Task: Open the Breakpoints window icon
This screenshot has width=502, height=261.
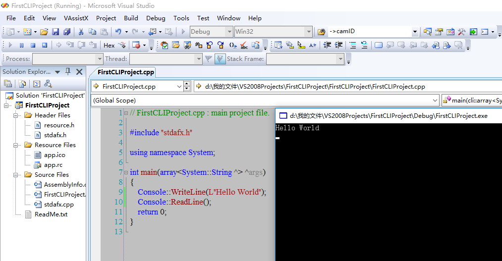Action: (136, 46)
